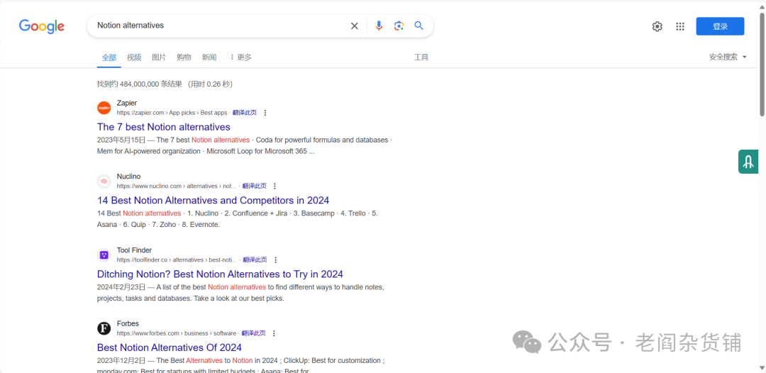Viewport: 766px width, 373px height.
Task: Click the Forbes site name text
Action: 128,323
